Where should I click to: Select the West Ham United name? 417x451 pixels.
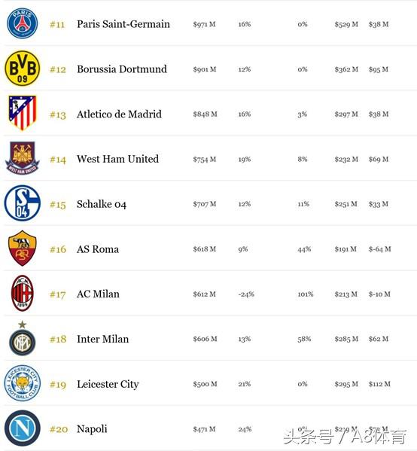117,159
